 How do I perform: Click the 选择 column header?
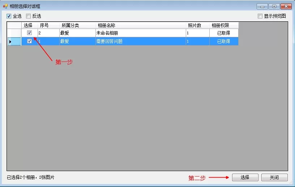point(30,25)
